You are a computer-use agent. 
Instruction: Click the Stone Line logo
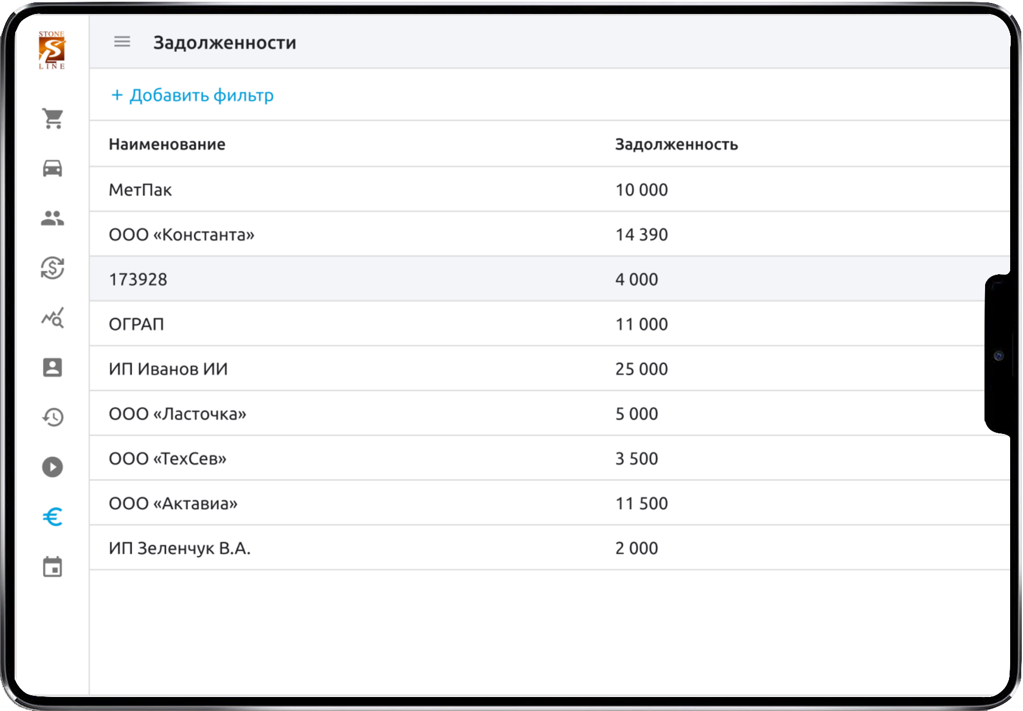[x=53, y=49]
